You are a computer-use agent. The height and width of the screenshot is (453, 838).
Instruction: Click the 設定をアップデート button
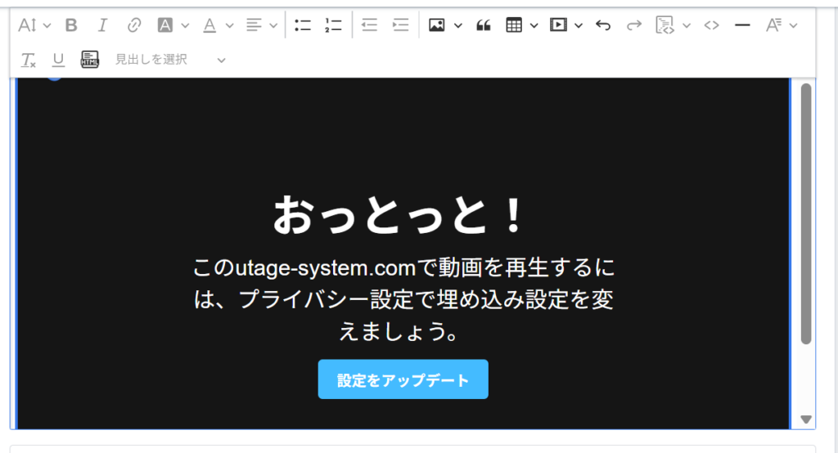[x=403, y=380]
